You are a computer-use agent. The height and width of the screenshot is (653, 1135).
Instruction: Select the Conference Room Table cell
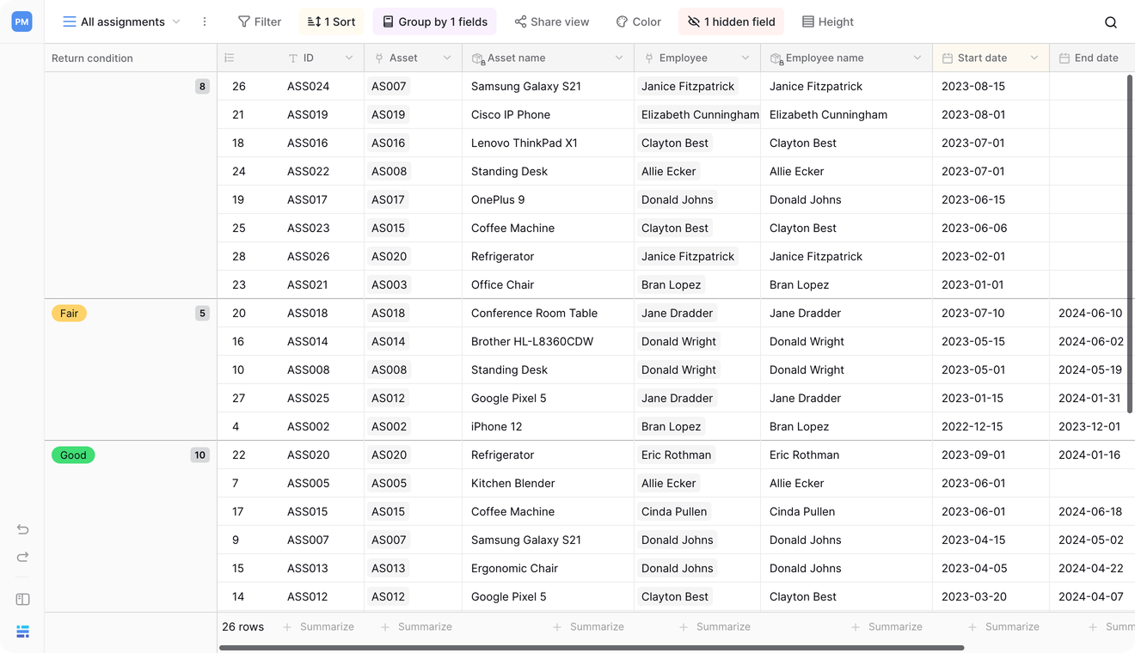point(548,313)
